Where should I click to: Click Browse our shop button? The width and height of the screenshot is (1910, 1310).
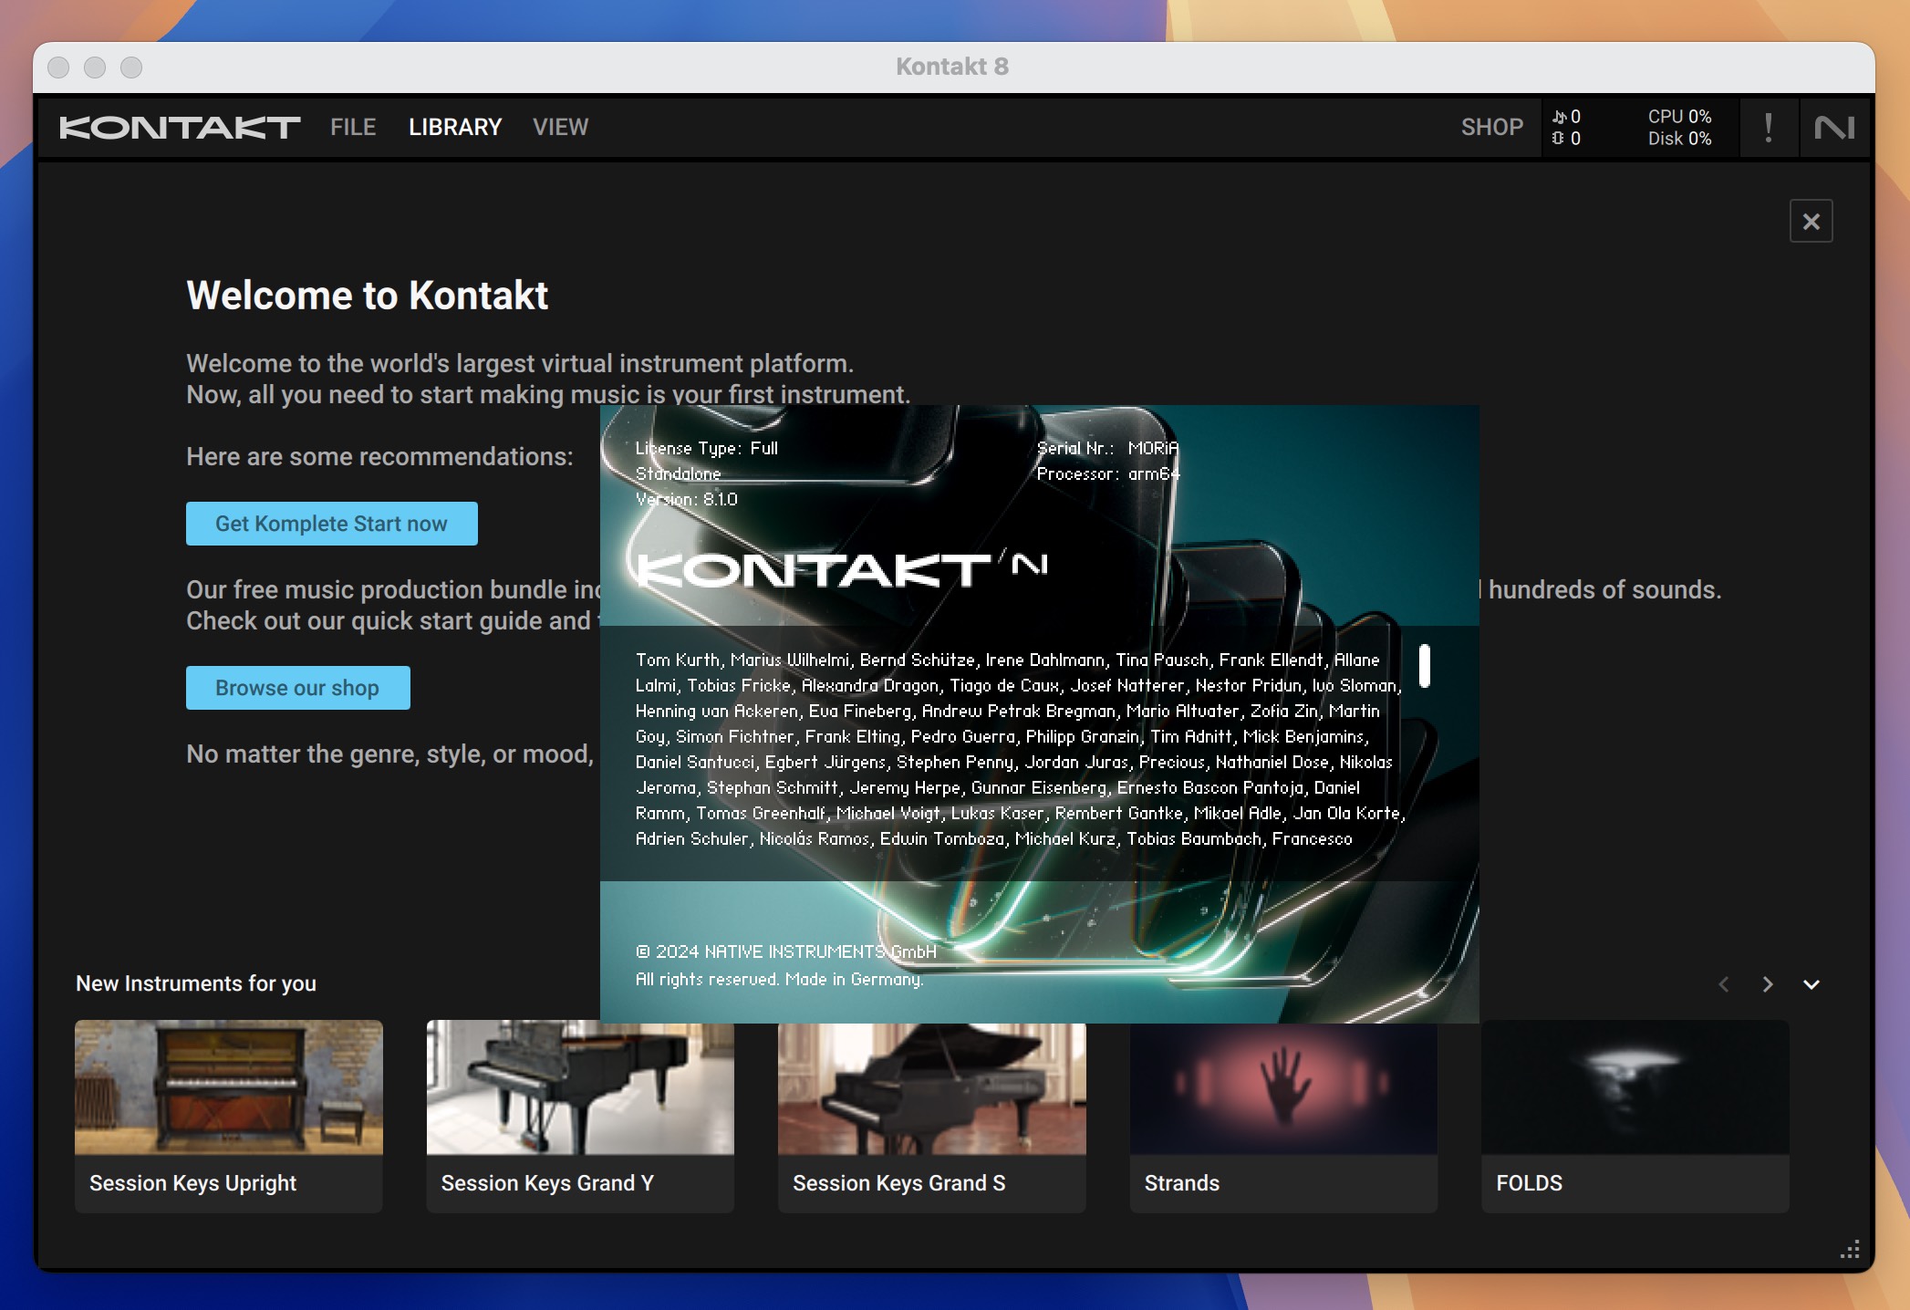[x=298, y=688]
